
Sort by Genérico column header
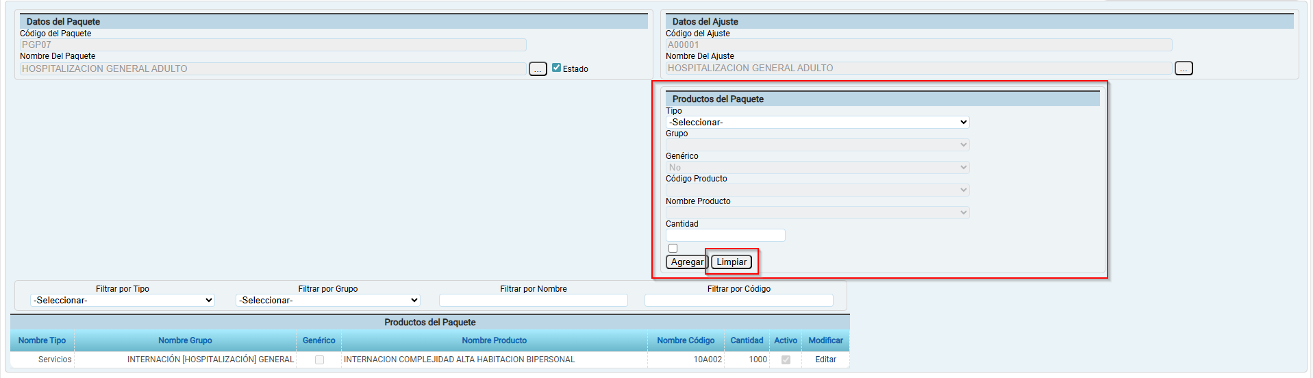pos(319,340)
